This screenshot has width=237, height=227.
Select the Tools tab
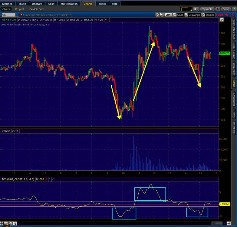click(x=102, y=4)
